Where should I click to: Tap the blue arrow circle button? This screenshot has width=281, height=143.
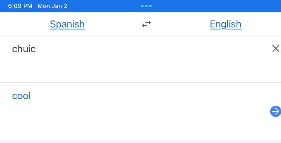pyautogui.click(x=275, y=111)
